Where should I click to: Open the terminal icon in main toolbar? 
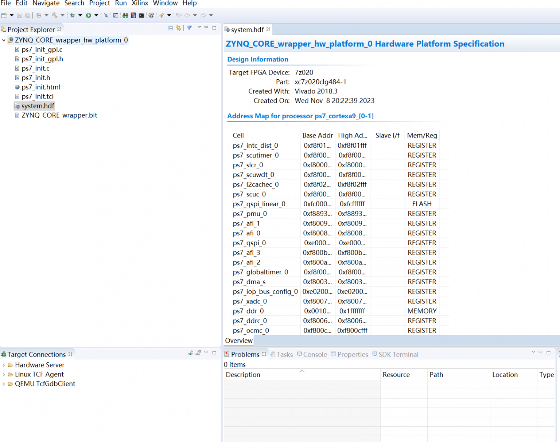[x=141, y=15]
